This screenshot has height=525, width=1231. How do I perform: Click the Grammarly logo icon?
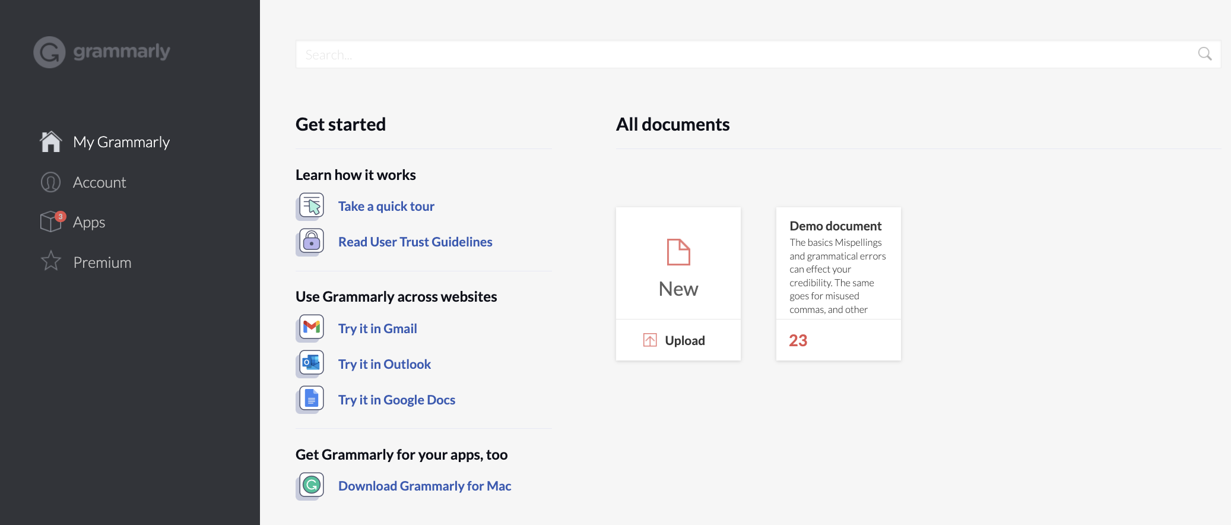(49, 52)
